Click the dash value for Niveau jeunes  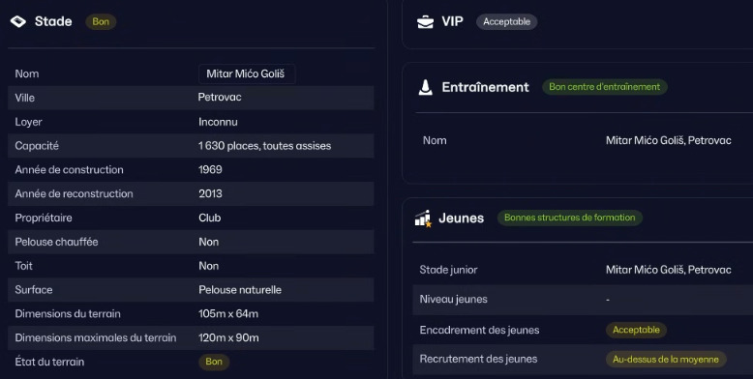coord(608,300)
